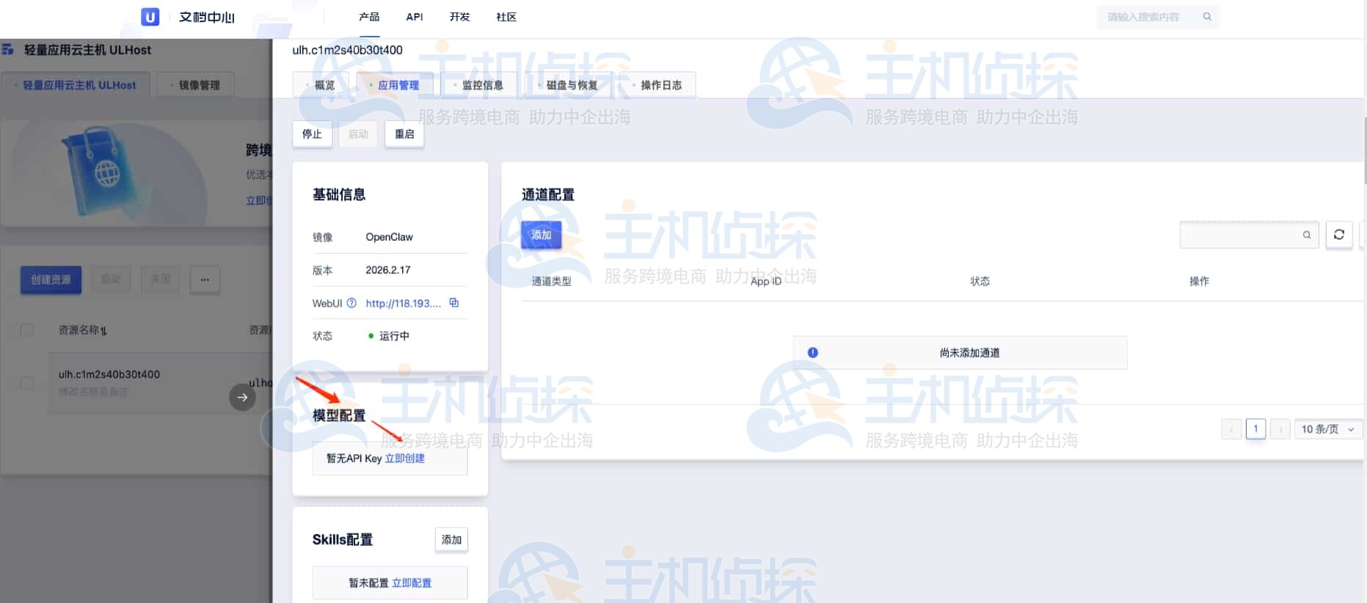Click the ULHost product icon in sidebar
Screen dimensions: 1367x603
[8, 50]
